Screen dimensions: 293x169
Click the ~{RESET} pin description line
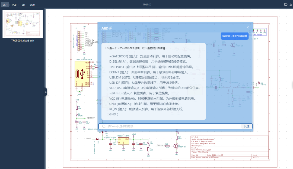pyautogui.click(x=140, y=93)
